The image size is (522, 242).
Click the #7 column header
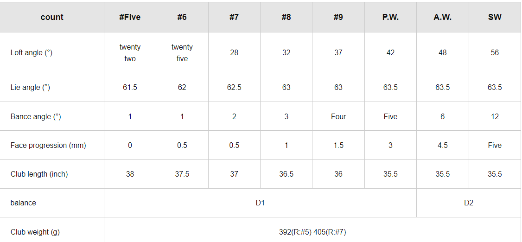pos(234,17)
